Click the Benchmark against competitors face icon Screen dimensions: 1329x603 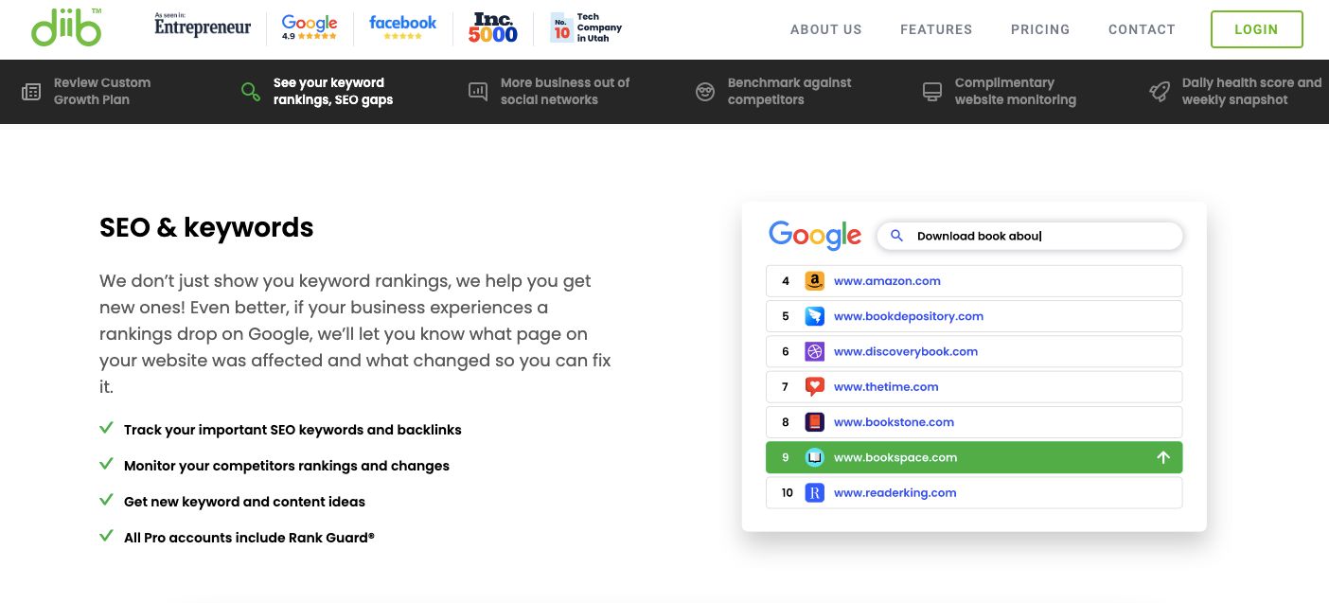coord(705,92)
